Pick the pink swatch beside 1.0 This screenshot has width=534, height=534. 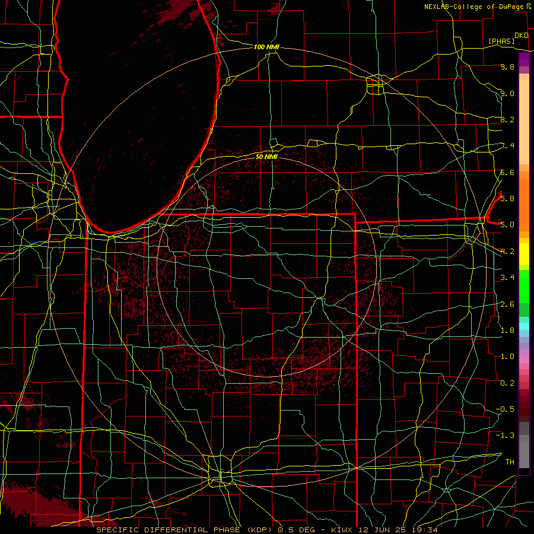[x=524, y=360]
